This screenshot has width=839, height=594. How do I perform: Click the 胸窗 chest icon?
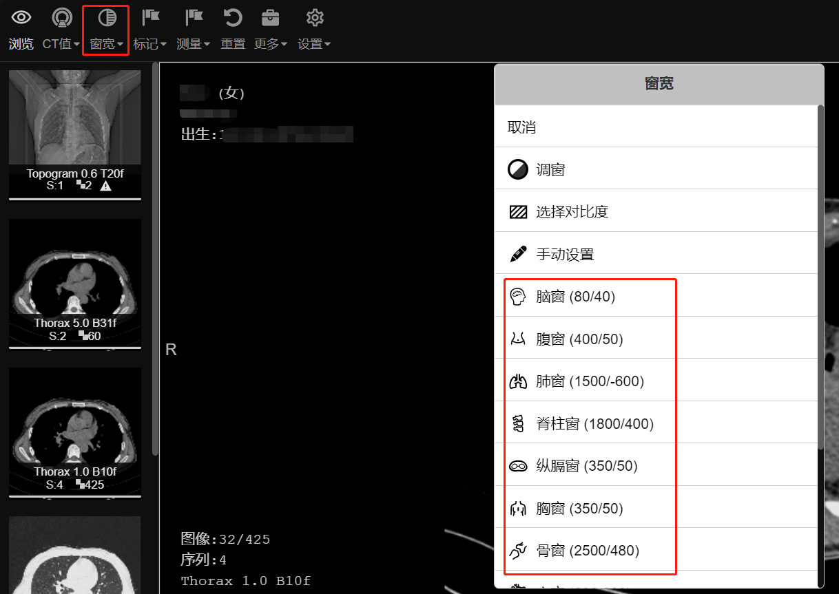pyautogui.click(x=517, y=509)
